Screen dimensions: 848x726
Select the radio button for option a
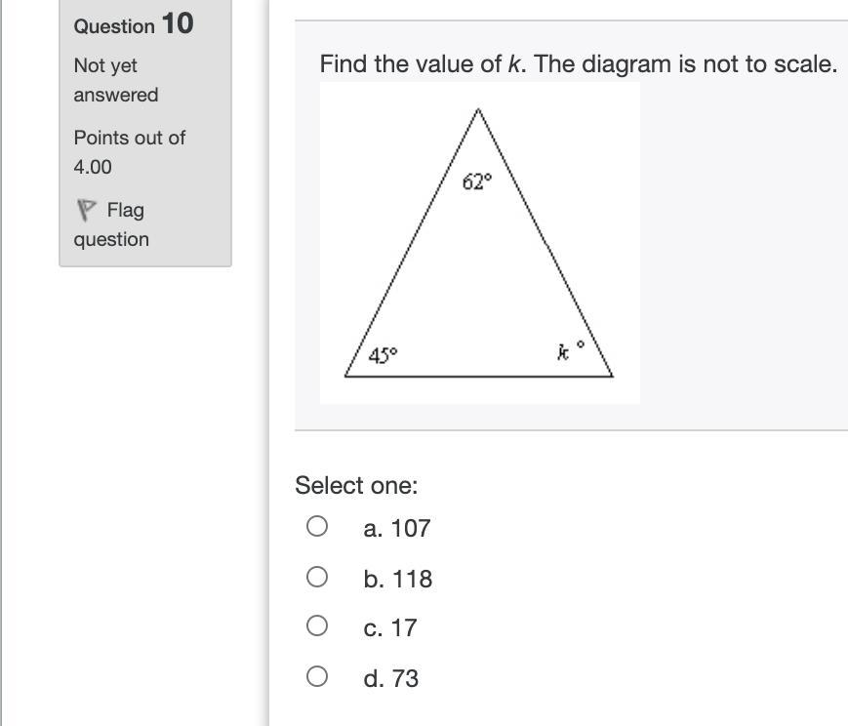317,527
